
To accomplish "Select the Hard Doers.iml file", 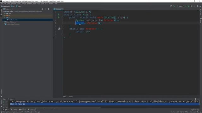I will click(x=12, y=20).
